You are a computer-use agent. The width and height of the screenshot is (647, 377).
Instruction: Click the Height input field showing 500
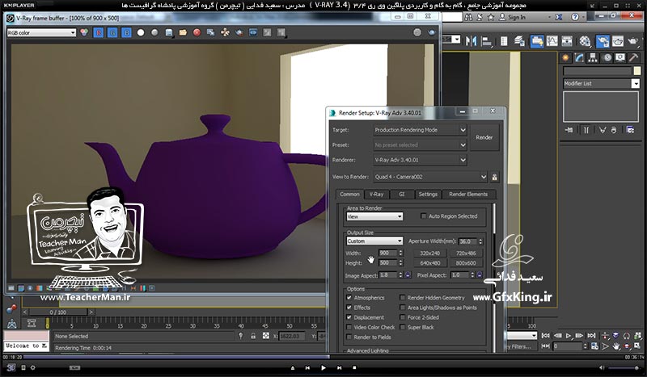pos(388,263)
